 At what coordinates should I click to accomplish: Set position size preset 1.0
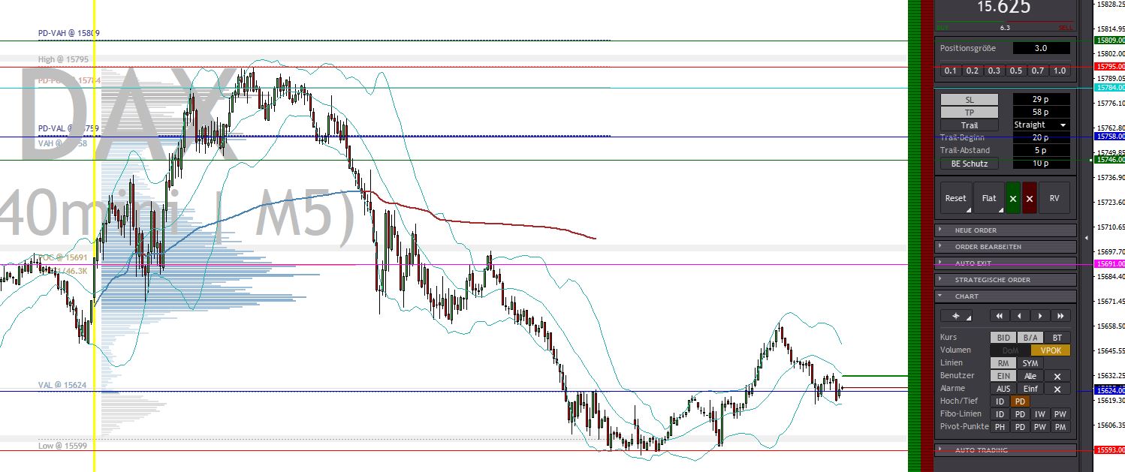[x=1060, y=71]
